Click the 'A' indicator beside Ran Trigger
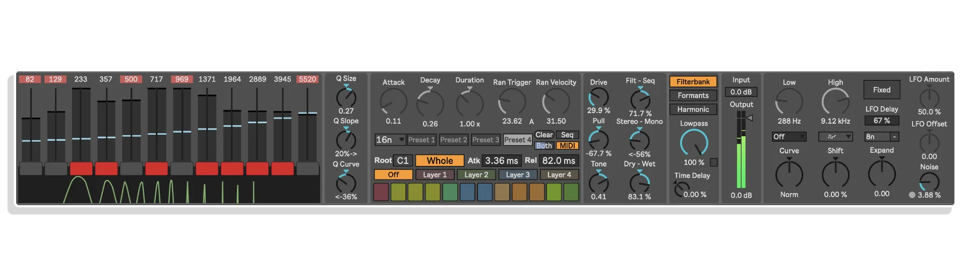Viewport: 968px width, 277px height. point(531,121)
